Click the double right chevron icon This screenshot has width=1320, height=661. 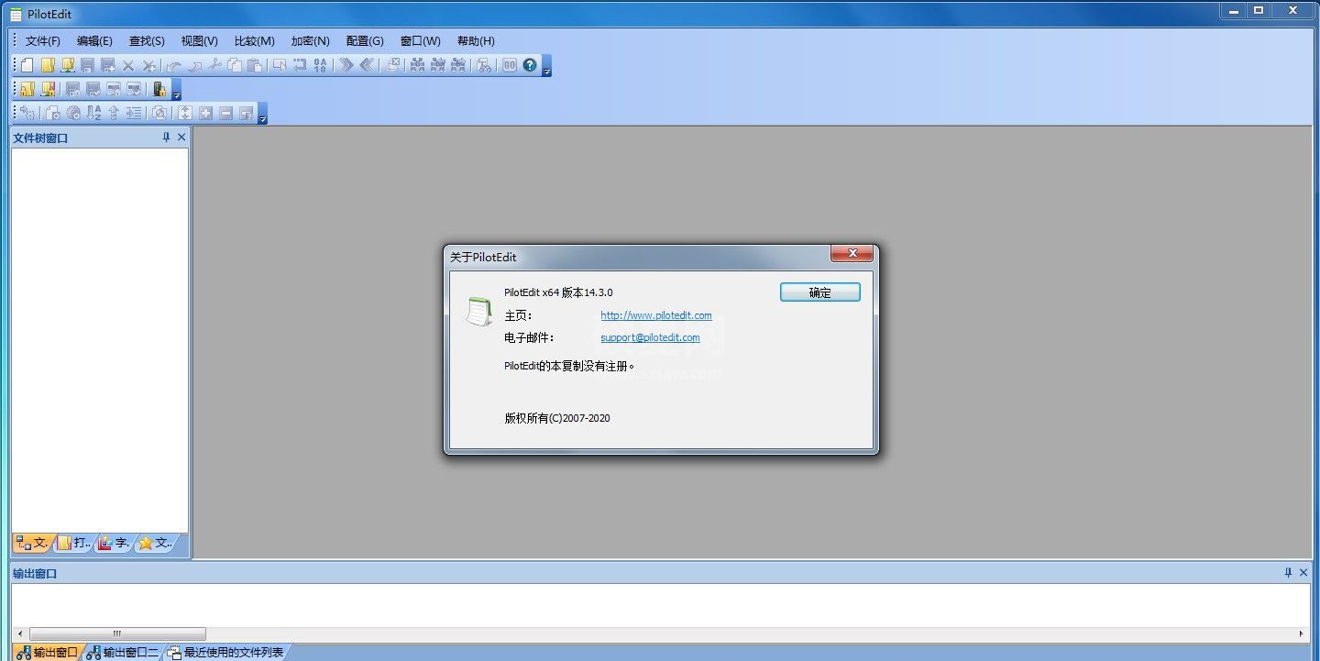pyautogui.click(x=345, y=65)
